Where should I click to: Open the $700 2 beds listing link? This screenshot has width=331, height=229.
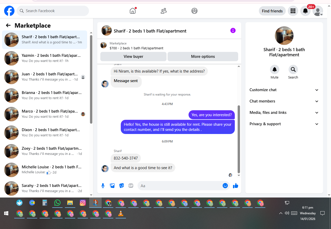(x=136, y=48)
